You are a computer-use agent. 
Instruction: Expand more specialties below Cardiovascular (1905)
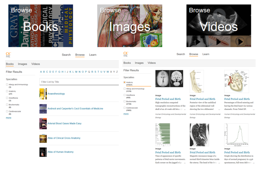[x=126, y=114]
